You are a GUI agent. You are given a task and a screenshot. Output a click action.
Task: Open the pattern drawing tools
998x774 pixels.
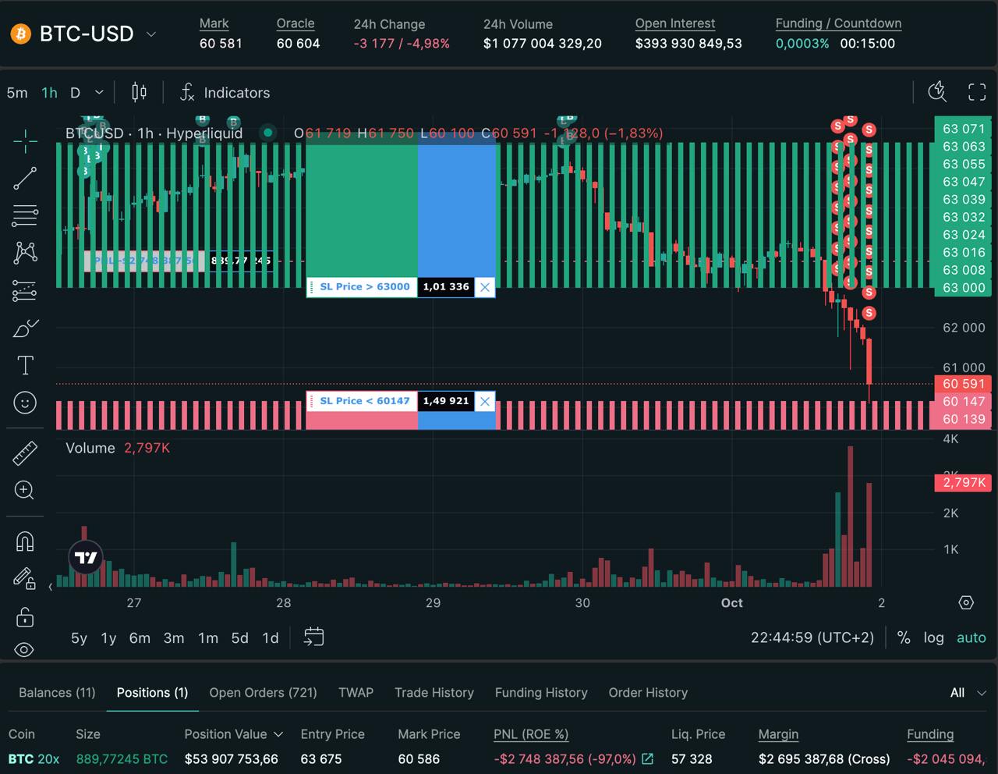pos(25,252)
